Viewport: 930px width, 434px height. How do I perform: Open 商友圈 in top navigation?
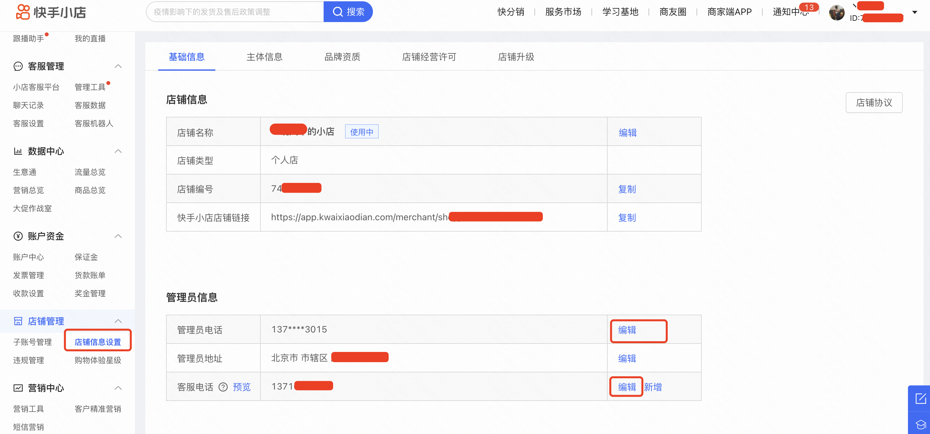[x=673, y=12]
